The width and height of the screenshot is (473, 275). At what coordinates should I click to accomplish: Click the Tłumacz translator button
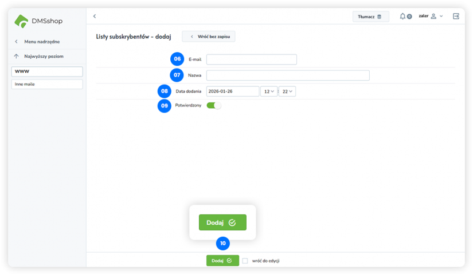click(370, 17)
